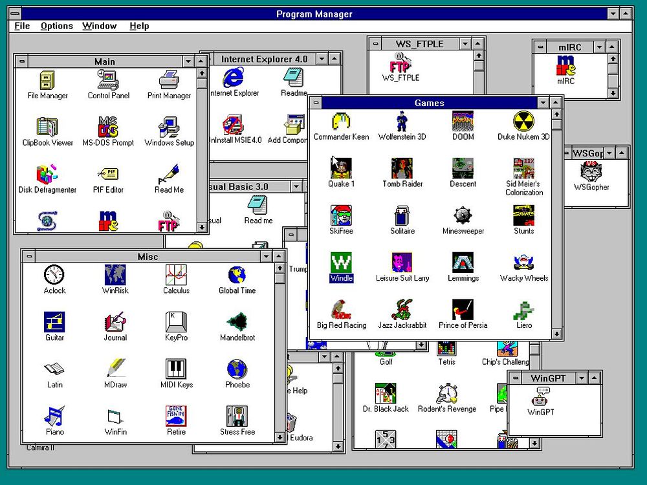Click the highlighted Windle icon
647x485 pixels.
341,263
